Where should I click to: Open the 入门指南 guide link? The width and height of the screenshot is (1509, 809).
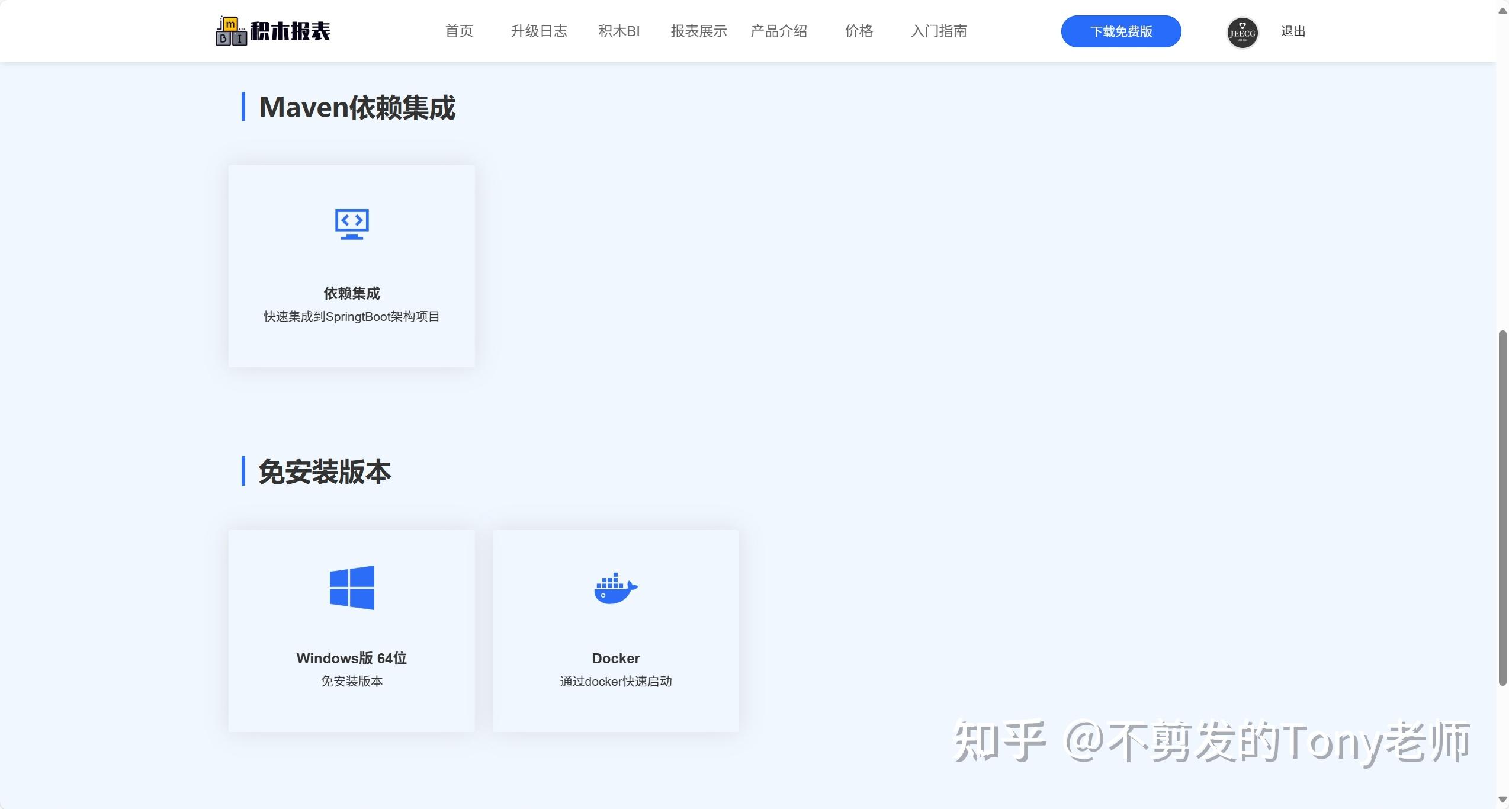pyautogui.click(x=939, y=31)
